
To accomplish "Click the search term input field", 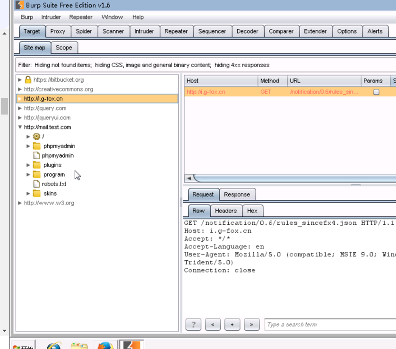I will click(x=330, y=324).
